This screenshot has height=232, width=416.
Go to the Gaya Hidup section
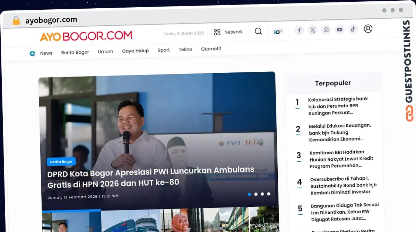tap(135, 51)
